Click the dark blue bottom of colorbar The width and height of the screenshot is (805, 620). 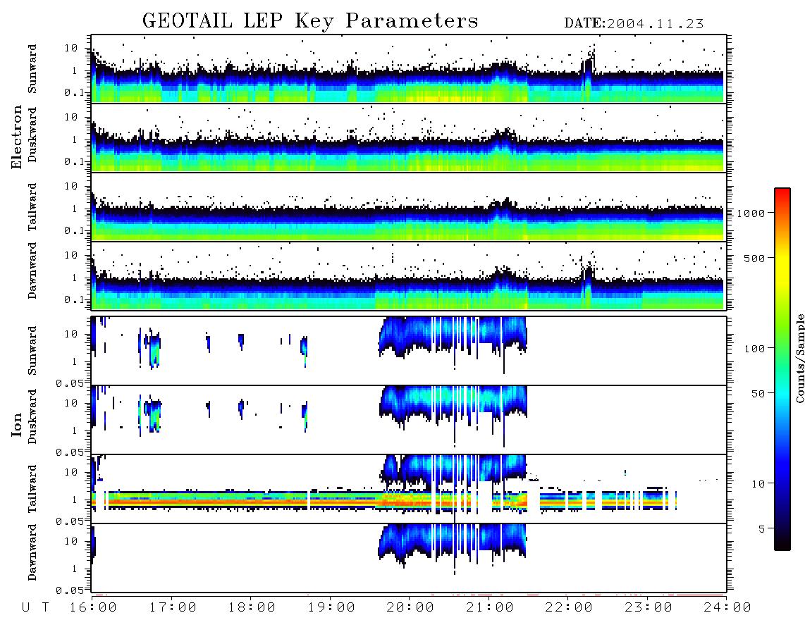point(782,536)
